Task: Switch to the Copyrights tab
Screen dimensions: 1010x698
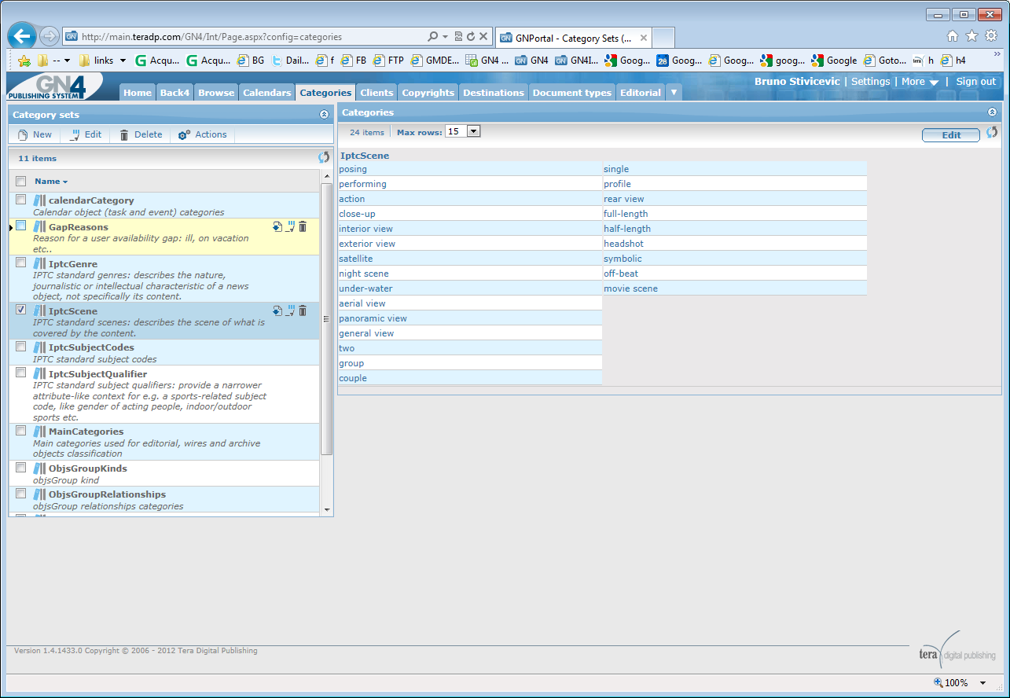Action: tap(428, 93)
